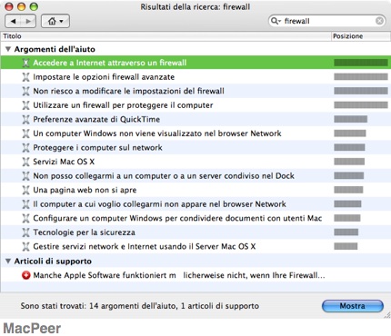
Task: Click icon beside Servizi Mac OS X
Action: click(25, 162)
